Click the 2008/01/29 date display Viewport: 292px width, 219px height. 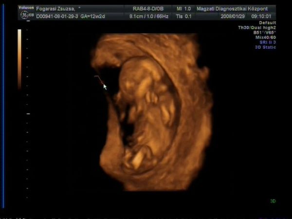tap(233, 16)
